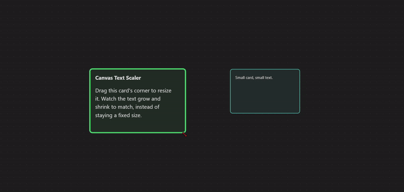Screen dimensions: 404x192
Task: Click the resize handle on the green card corner
Action: coord(184,134)
